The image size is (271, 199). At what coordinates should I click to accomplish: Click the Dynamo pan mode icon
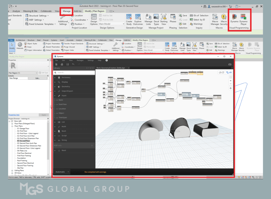(x=231, y=88)
